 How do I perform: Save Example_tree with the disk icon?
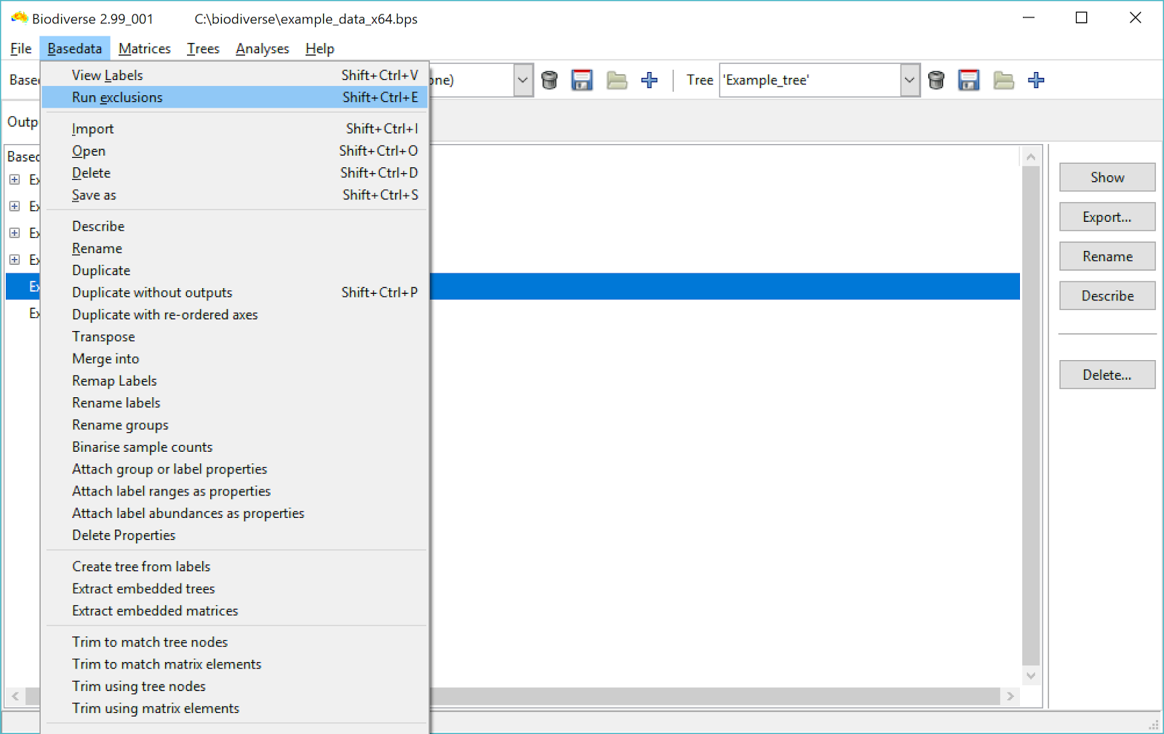(x=968, y=80)
